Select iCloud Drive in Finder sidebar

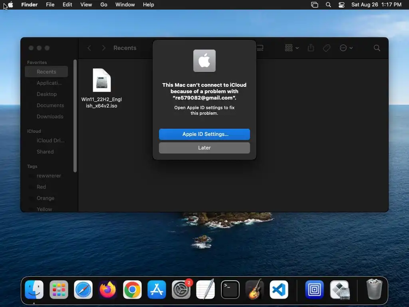[x=46, y=140]
